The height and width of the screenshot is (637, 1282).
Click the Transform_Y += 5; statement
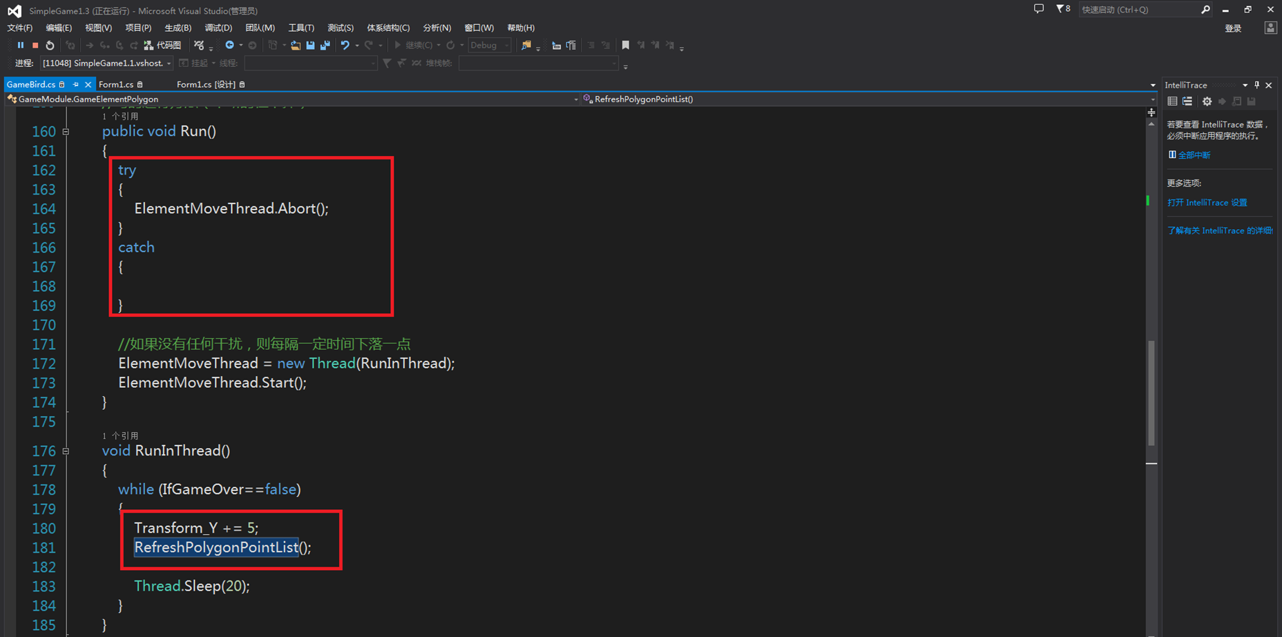click(x=196, y=528)
